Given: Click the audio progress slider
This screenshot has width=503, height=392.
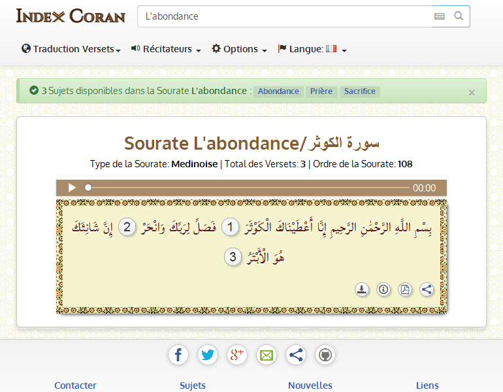Looking at the screenshot, I should pyautogui.click(x=247, y=188).
